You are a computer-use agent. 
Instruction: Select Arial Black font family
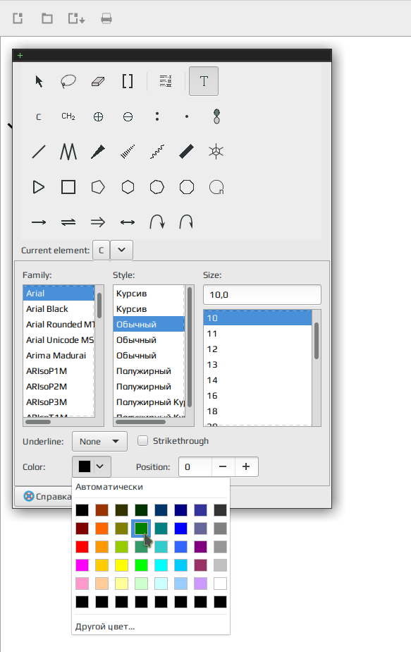(59, 309)
